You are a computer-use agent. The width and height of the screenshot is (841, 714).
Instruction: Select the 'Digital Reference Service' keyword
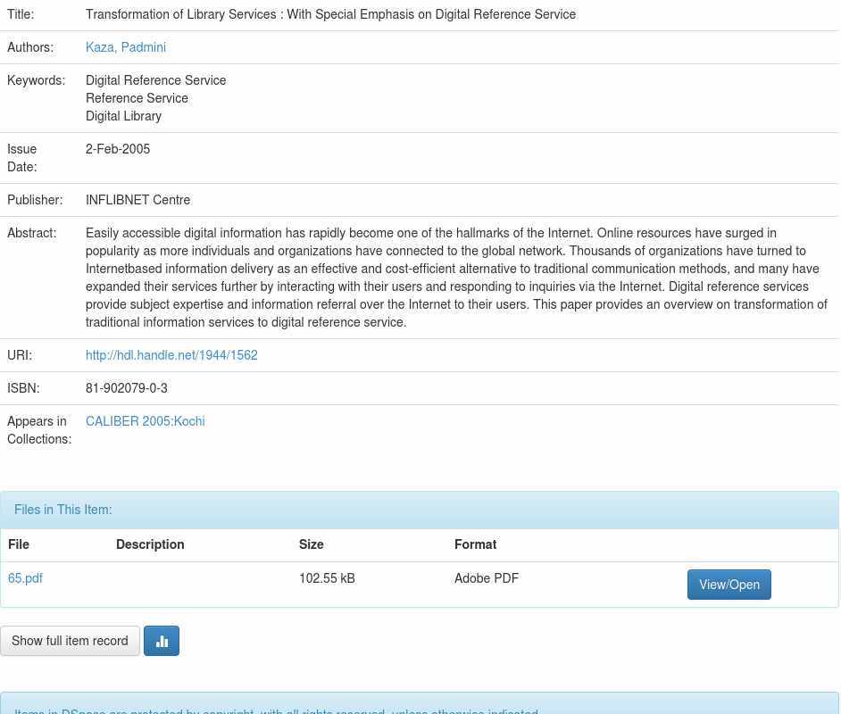156,80
